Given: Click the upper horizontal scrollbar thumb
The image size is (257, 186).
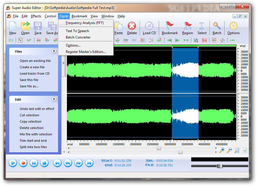Looking at the screenshot, I should tap(159, 148).
